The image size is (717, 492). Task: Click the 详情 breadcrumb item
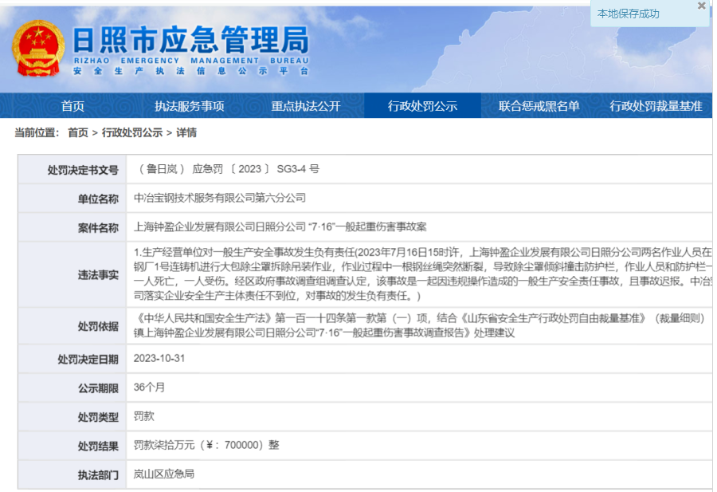point(186,132)
